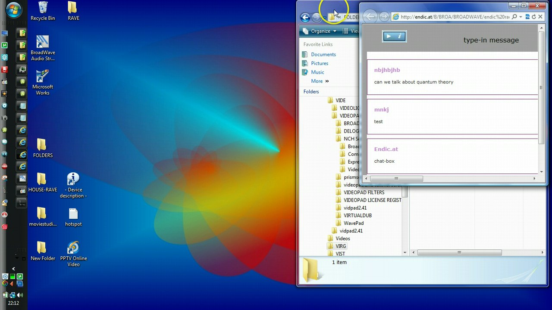Click the nbjhbjhb username in chat
This screenshot has height=310, width=552.
(387, 70)
